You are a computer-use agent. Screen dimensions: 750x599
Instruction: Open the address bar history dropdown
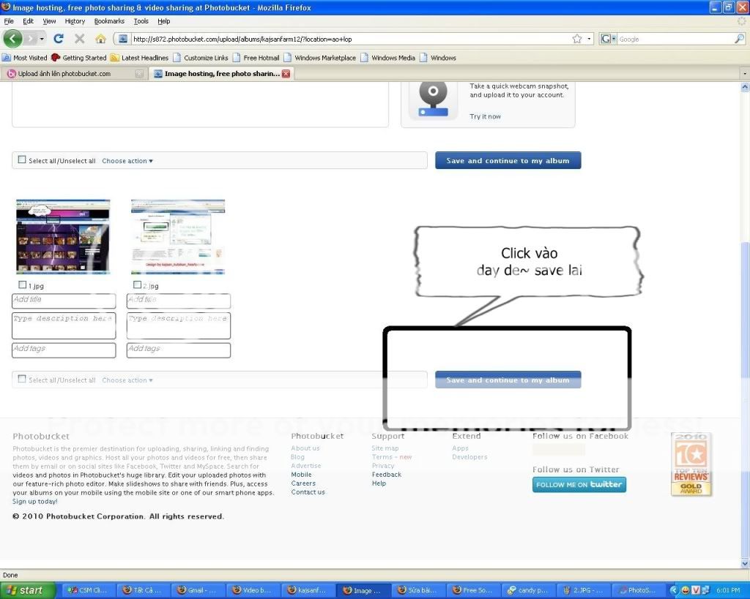590,39
